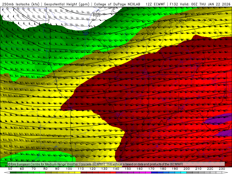Click the legend value 210
Image resolution: width=232 pixels, height=174 pixels.
198,169
